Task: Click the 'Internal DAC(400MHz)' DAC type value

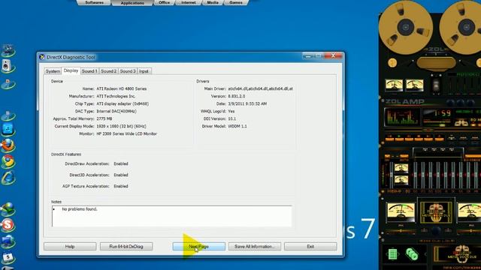Action: (x=116, y=111)
